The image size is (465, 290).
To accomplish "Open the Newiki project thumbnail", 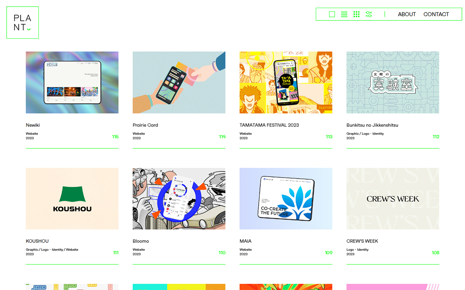I will click(x=72, y=82).
